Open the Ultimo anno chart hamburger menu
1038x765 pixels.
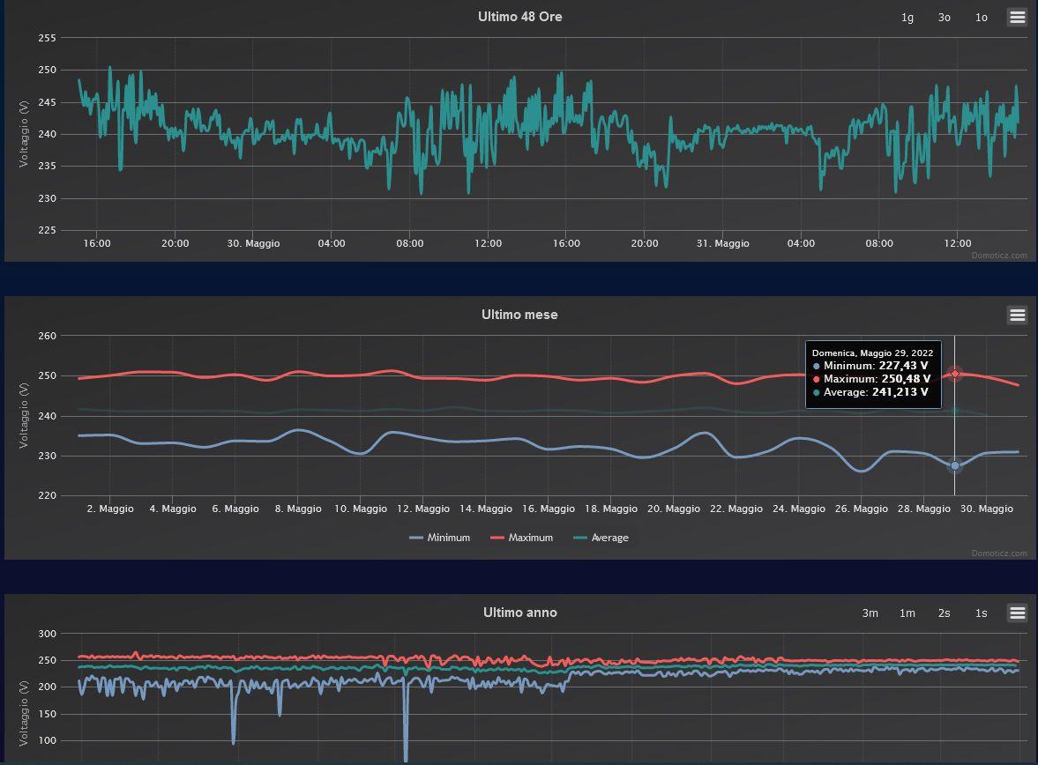click(x=1017, y=613)
